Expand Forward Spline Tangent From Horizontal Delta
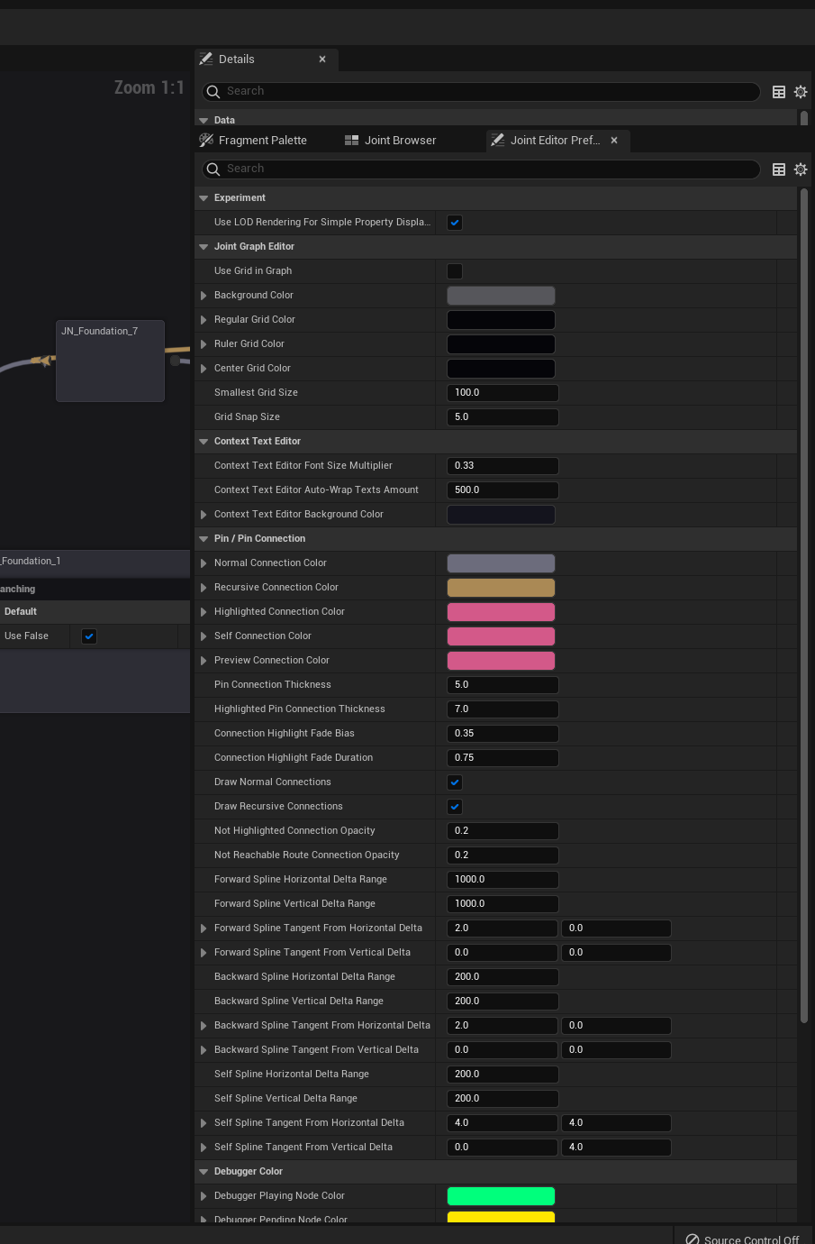Viewport: 815px width, 1244px height. pyautogui.click(x=204, y=928)
